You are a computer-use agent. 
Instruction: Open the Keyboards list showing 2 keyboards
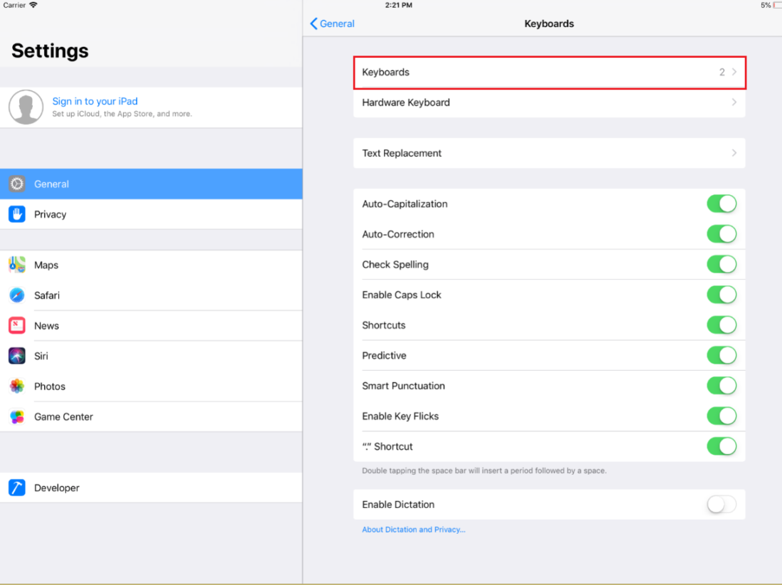point(550,72)
